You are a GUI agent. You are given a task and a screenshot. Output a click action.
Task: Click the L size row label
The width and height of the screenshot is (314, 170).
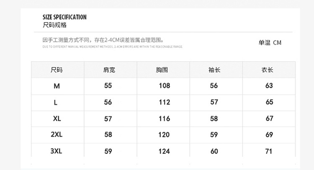point(56,102)
